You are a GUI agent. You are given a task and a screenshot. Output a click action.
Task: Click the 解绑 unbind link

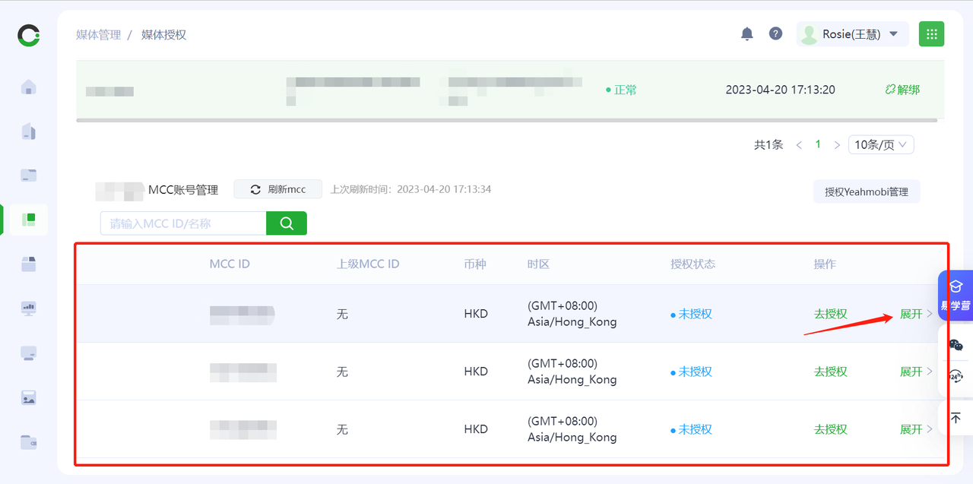pos(902,90)
